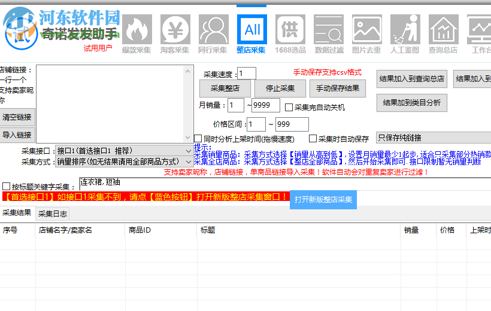Click scroll-up arrow of link box
491x311 pixels.
(187, 71)
